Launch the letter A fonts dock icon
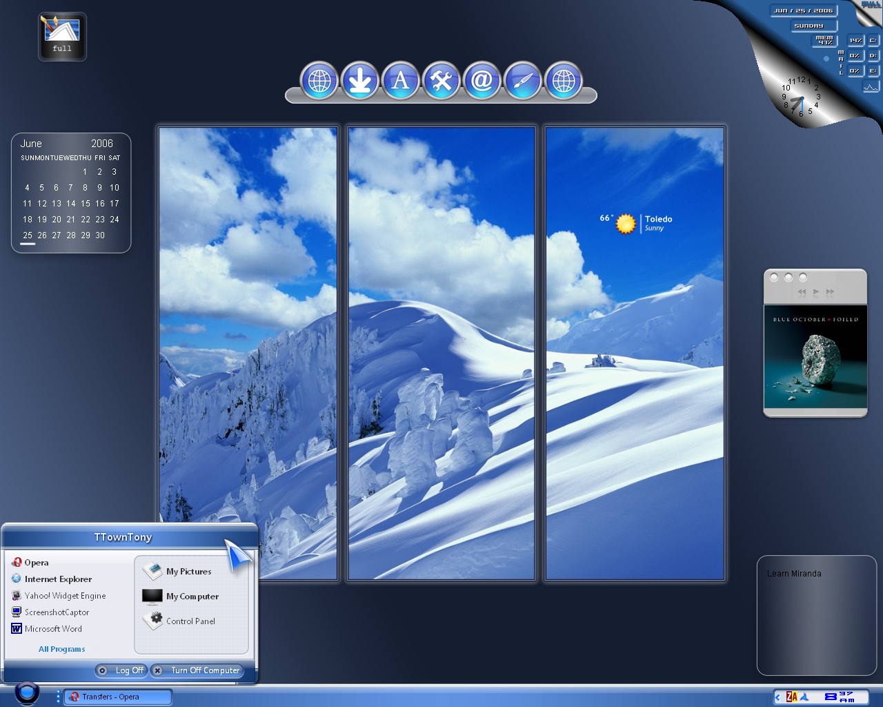The image size is (883, 707). (400, 81)
